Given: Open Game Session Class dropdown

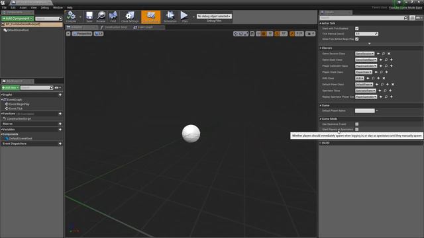Looking at the screenshot, I should (365, 54).
